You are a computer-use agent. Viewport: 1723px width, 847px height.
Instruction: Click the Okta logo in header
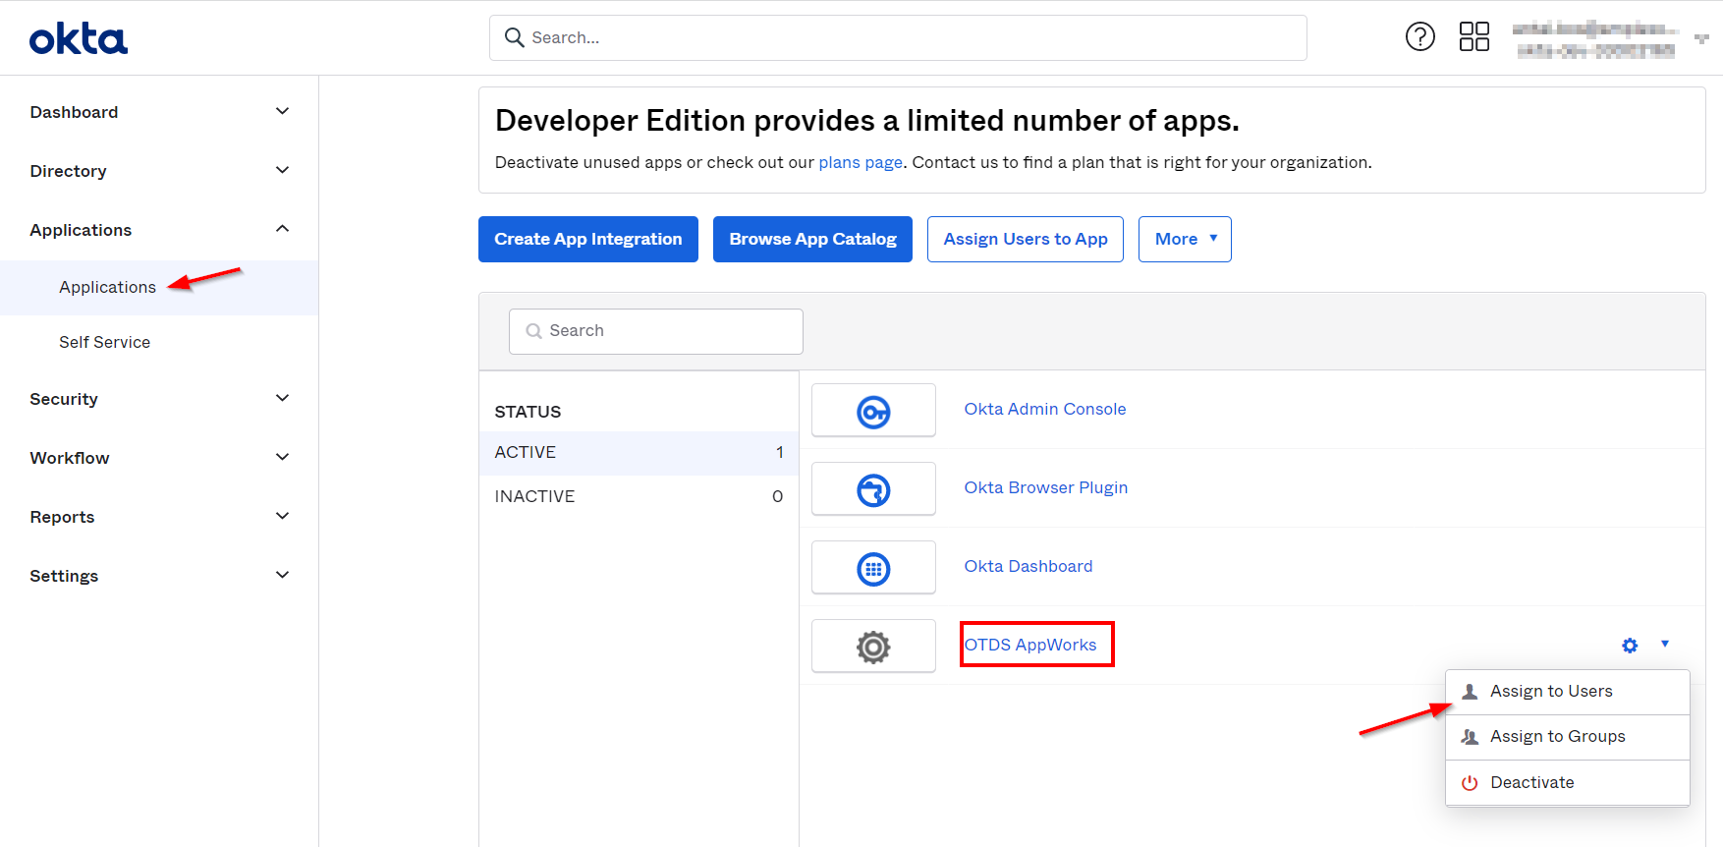[79, 39]
